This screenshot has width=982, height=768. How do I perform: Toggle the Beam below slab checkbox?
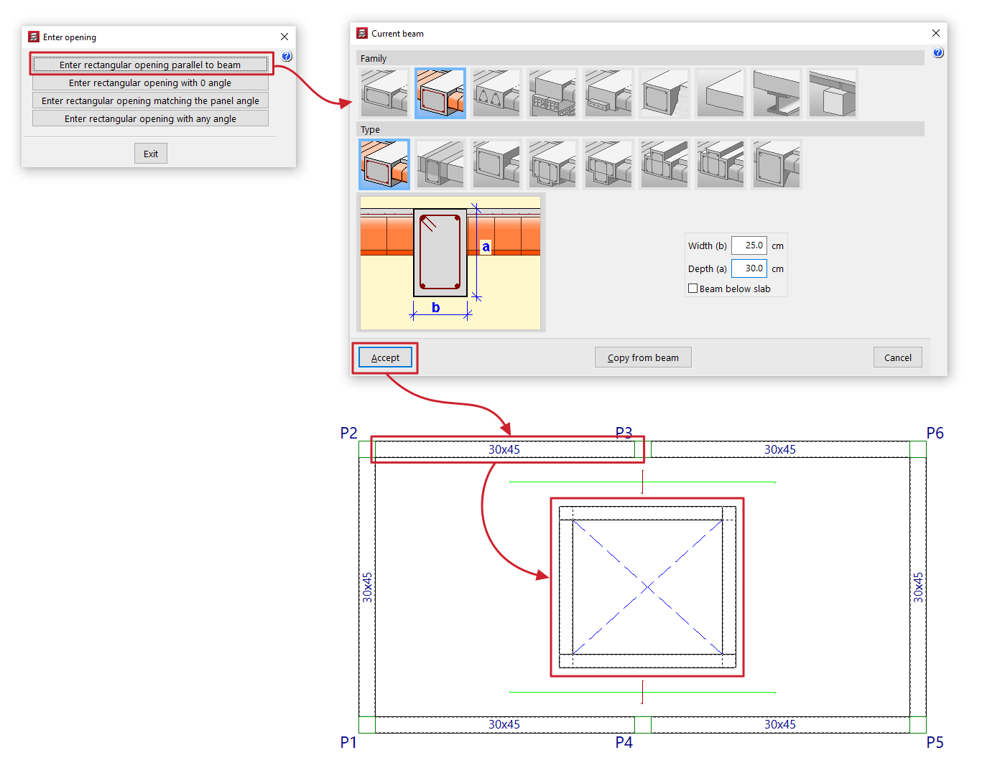(693, 289)
